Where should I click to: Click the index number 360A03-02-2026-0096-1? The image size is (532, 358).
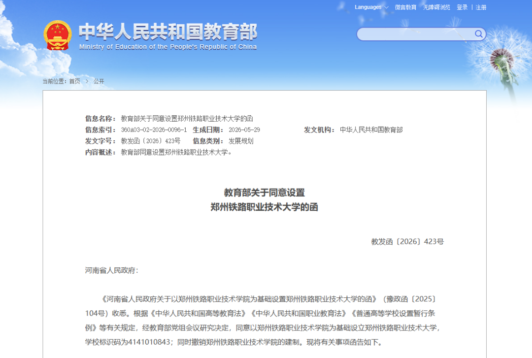click(154, 130)
